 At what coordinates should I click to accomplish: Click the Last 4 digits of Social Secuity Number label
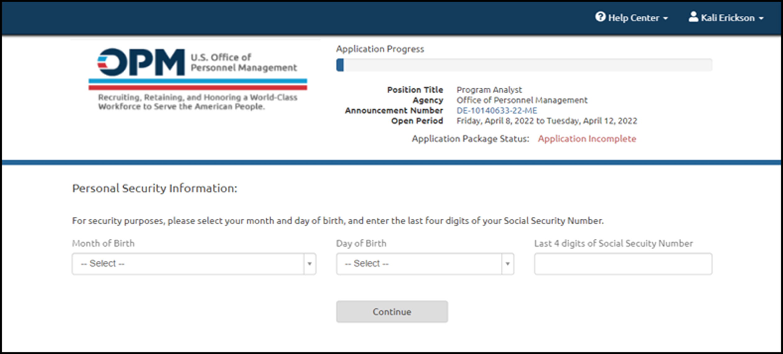tap(614, 243)
